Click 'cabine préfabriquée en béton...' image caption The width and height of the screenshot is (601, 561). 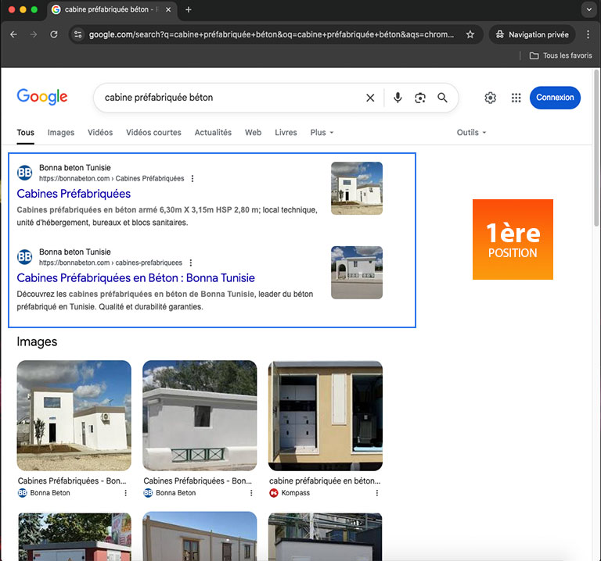325,481
